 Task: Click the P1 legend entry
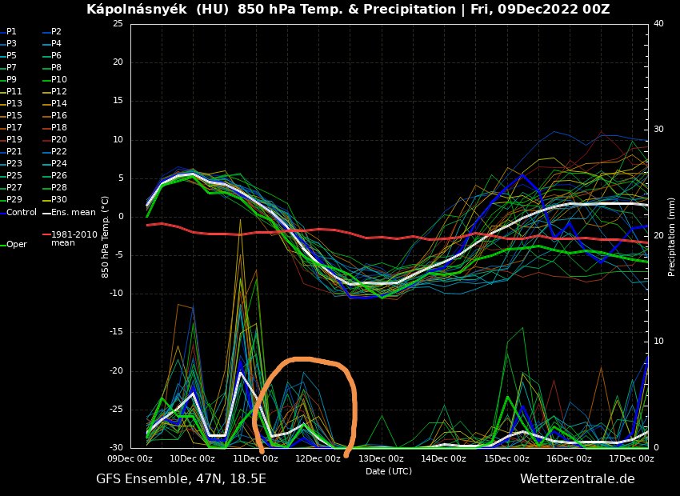11,32
